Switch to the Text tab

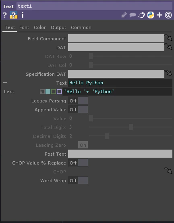point(10,27)
